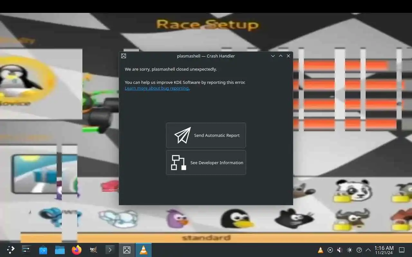This screenshot has width=412, height=257.
Task: Switch to VLC task in taskbar
Action: click(x=144, y=250)
